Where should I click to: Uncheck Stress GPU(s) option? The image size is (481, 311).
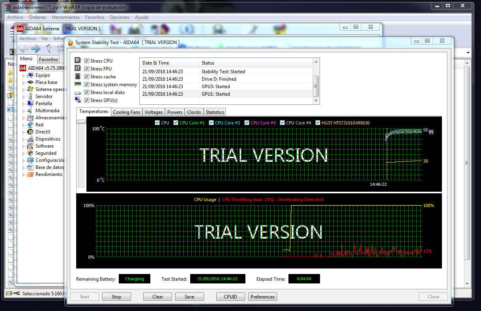coord(87,100)
